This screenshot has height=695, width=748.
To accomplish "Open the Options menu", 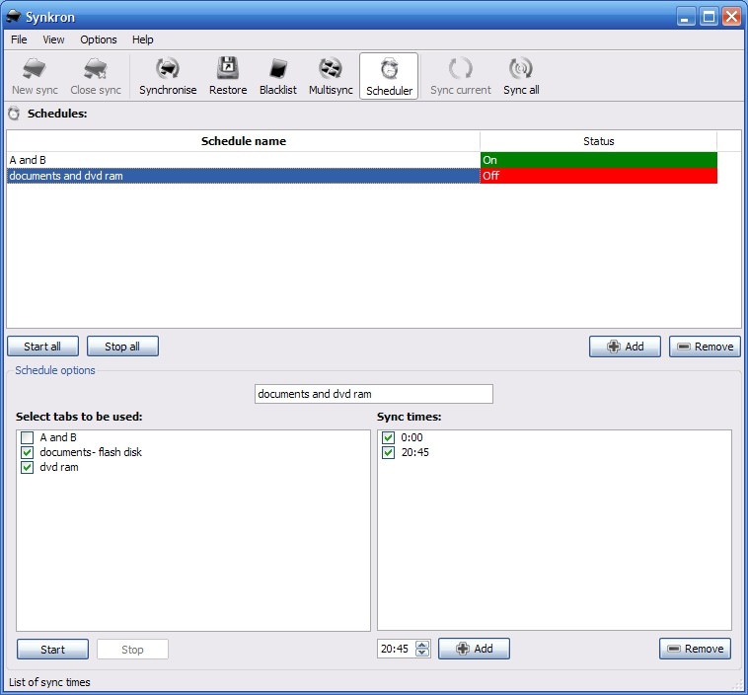I will [99, 39].
